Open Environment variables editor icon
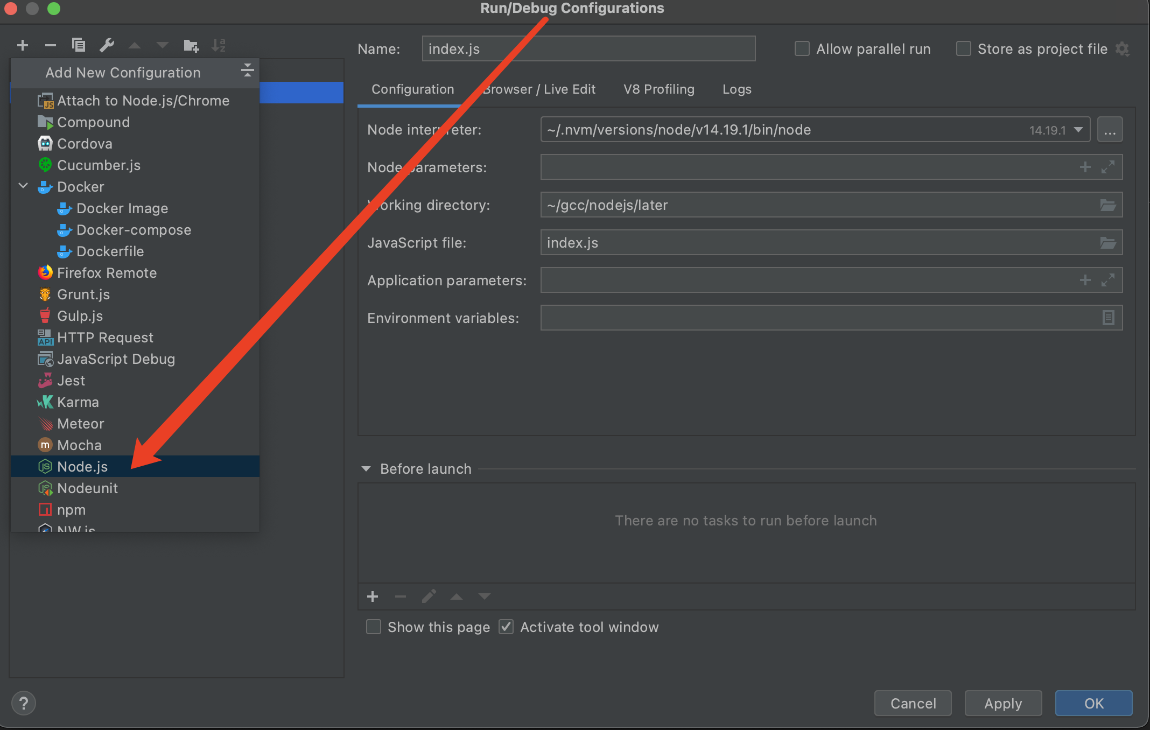 [x=1108, y=318]
